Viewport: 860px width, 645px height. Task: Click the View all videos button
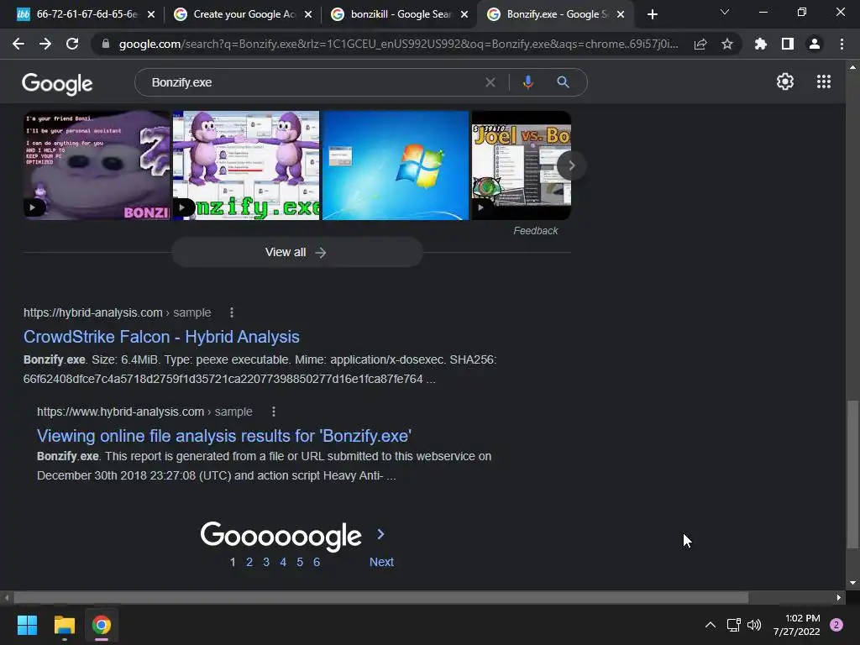pos(296,252)
